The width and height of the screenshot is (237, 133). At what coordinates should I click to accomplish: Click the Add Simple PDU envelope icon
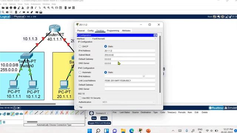[37, 12]
